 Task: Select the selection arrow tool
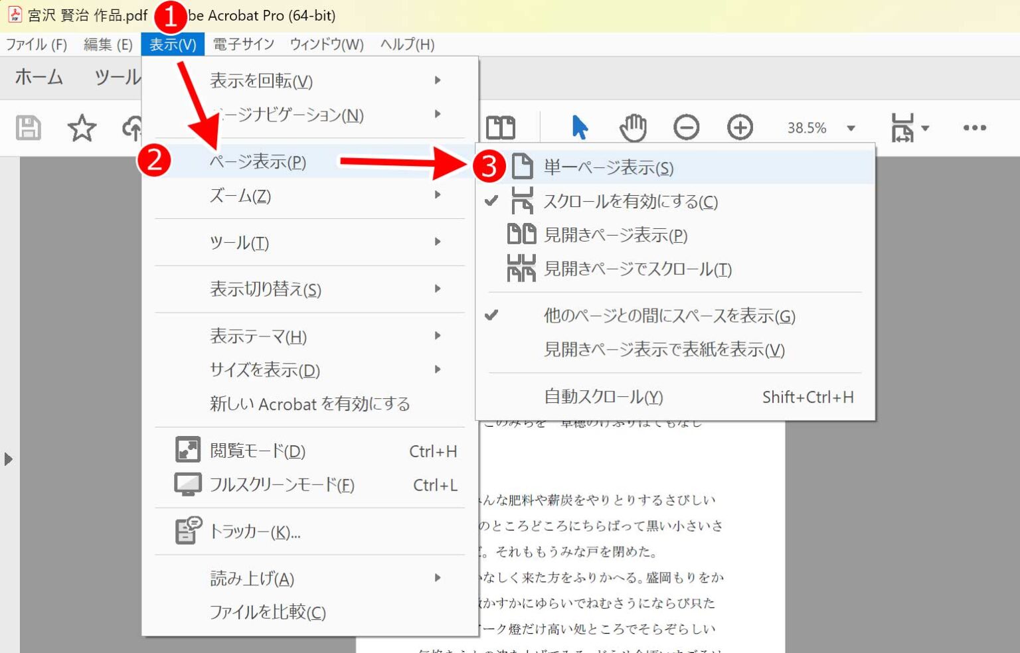580,127
